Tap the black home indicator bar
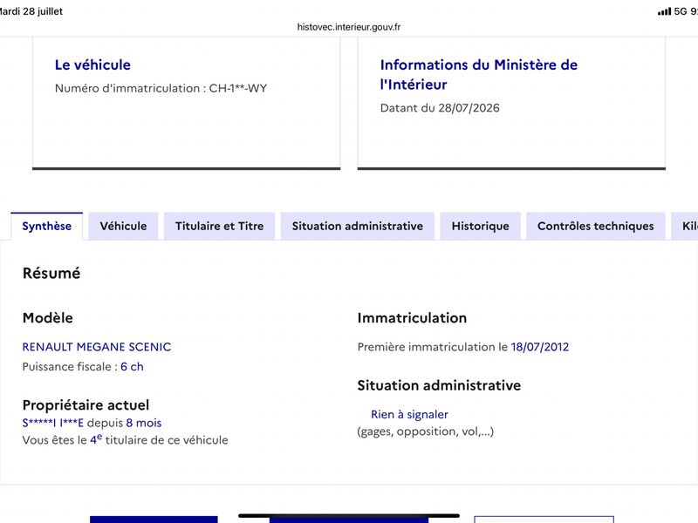This screenshot has width=698, height=523. point(349,516)
